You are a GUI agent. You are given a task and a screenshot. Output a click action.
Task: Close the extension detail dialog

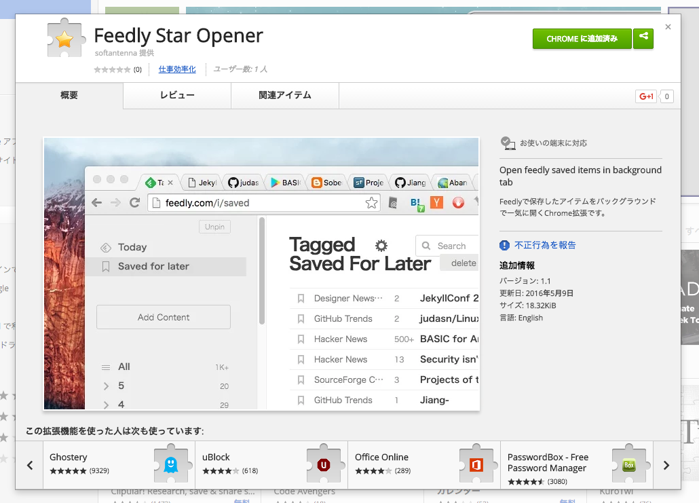coord(668,26)
